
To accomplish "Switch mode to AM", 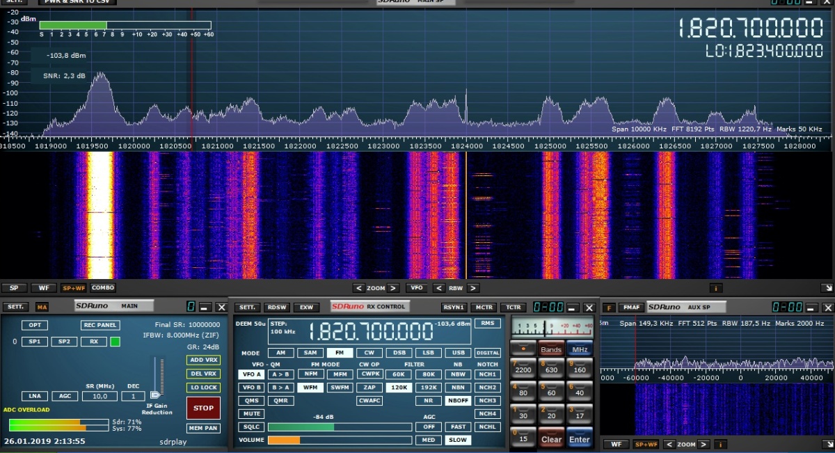I will [280, 353].
